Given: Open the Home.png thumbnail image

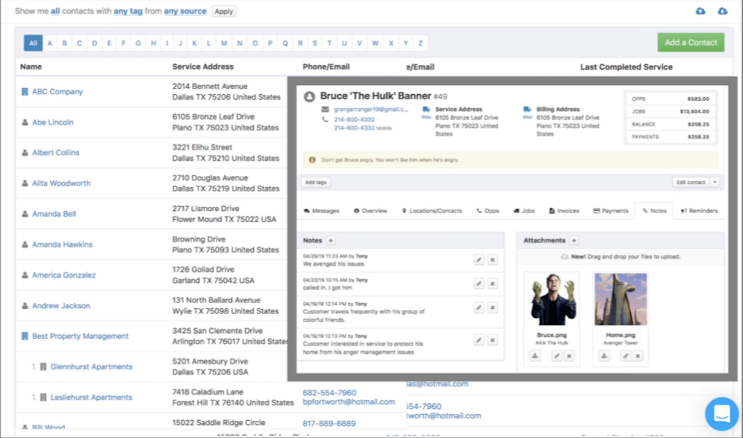Looking at the screenshot, I should tap(620, 299).
